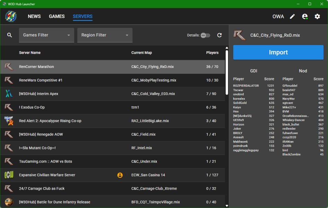The height and width of the screenshot is (208, 328).
Task: Click the ECW server game icon
Action: point(9,175)
